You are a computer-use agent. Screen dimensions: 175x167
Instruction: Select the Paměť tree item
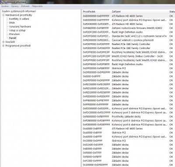13,38
